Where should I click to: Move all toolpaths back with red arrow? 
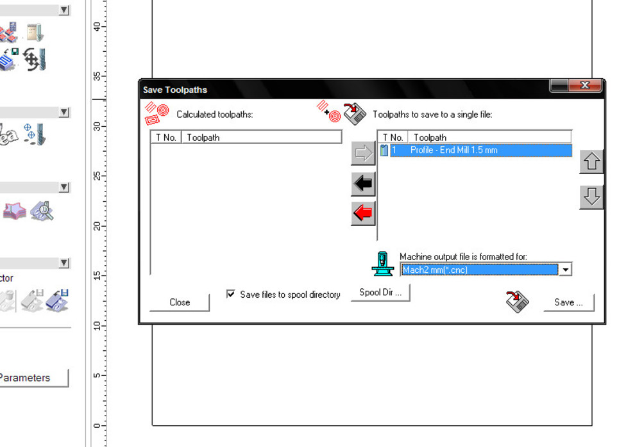coord(363,213)
